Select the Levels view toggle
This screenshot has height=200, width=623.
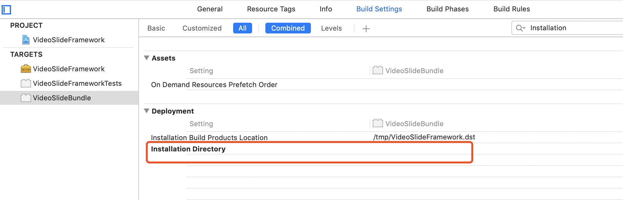[x=331, y=28]
